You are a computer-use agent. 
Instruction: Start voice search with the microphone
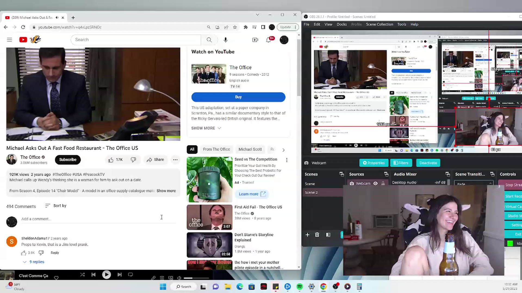point(225,40)
